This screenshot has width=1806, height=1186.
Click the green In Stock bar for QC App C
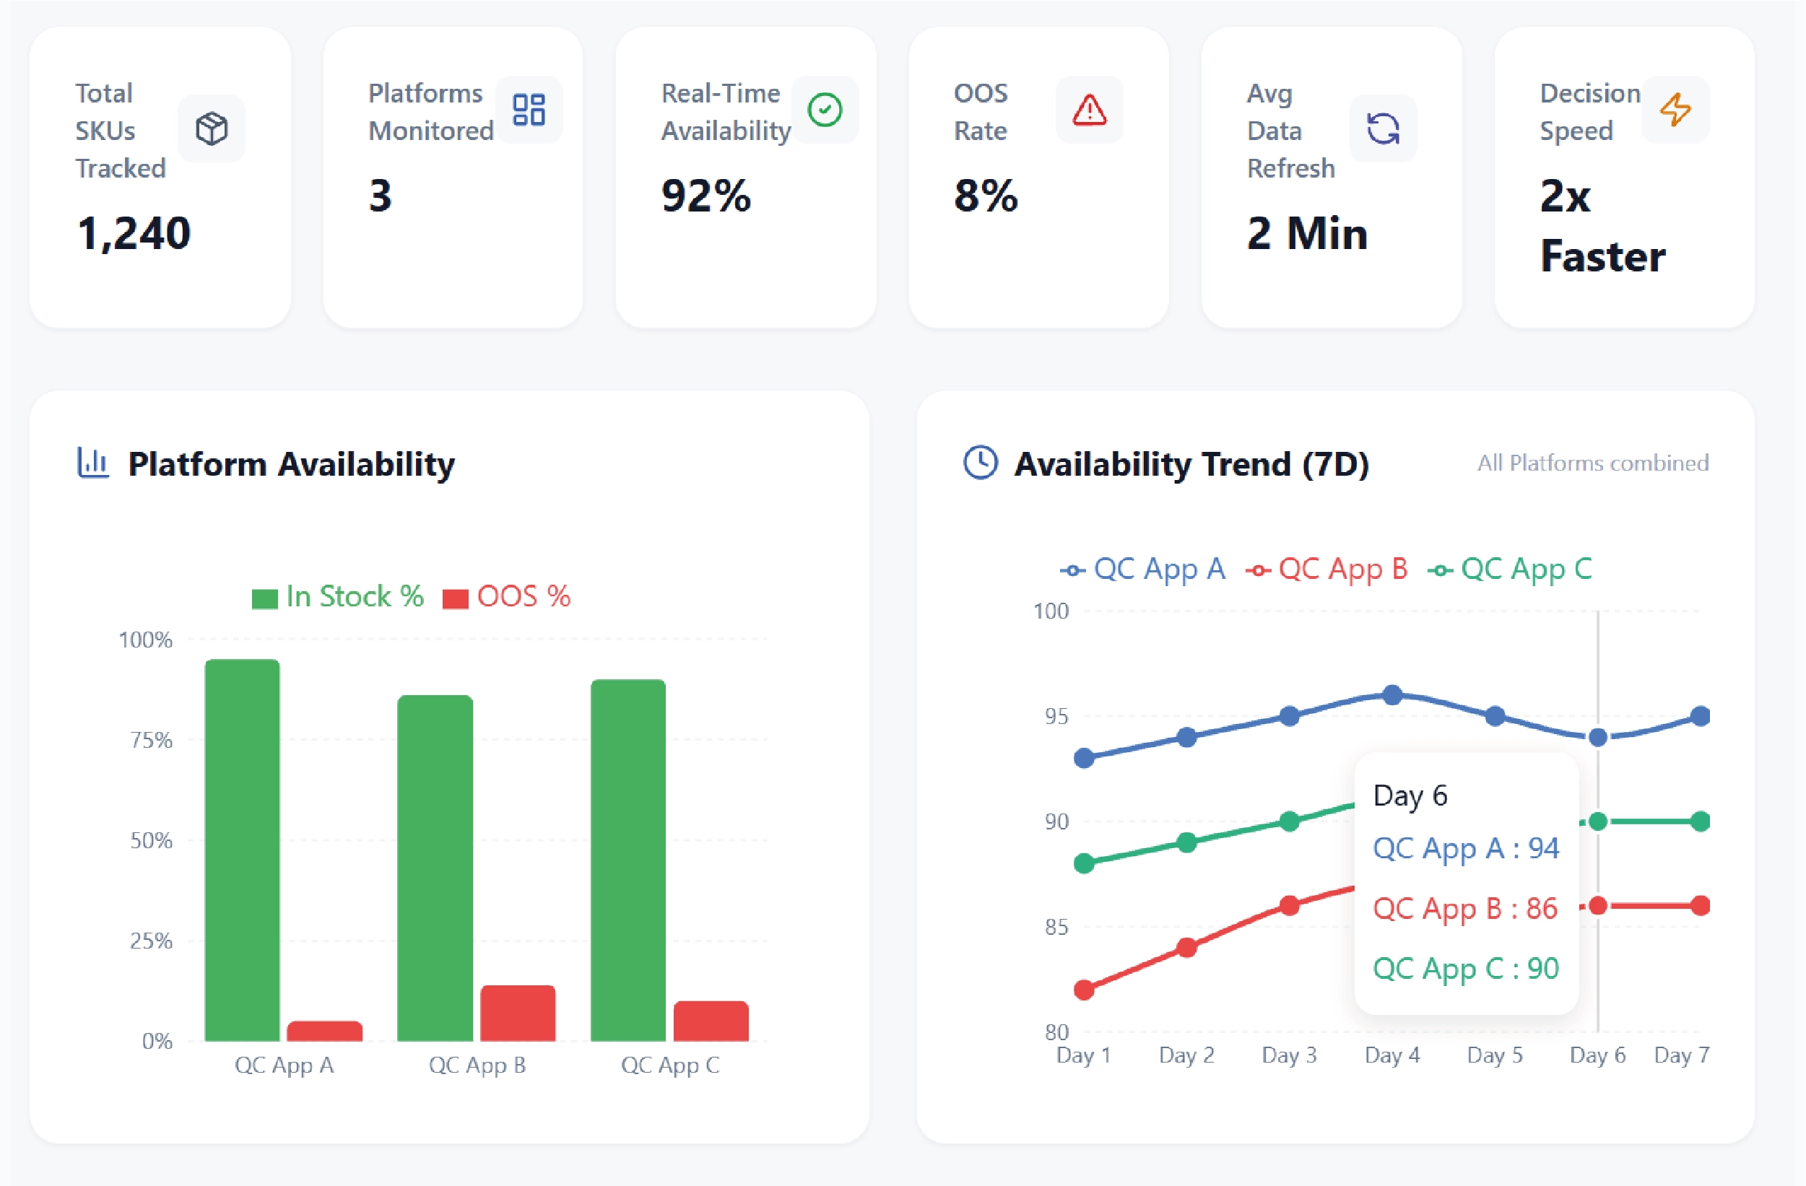(628, 860)
